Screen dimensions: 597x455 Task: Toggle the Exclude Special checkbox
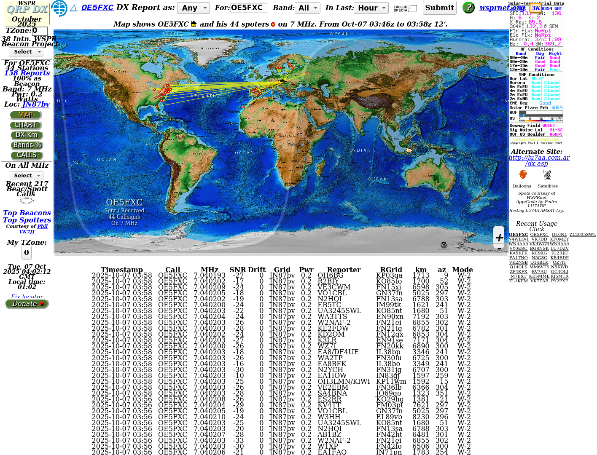(x=414, y=8)
